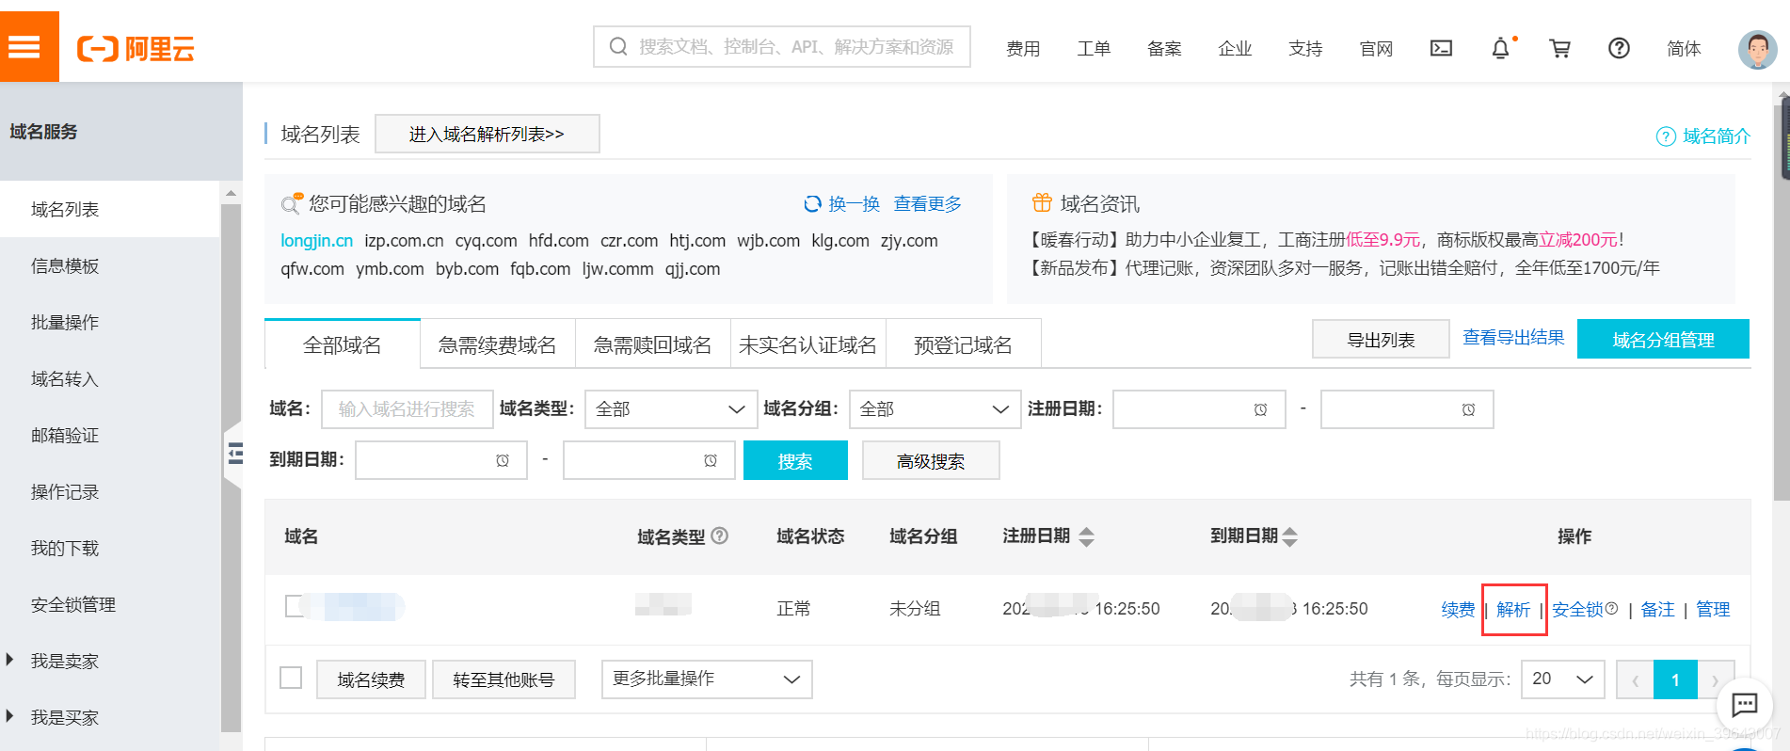The height and width of the screenshot is (751, 1790).
Task: Click the 备注 link in the domain row
Action: [x=1657, y=609]
